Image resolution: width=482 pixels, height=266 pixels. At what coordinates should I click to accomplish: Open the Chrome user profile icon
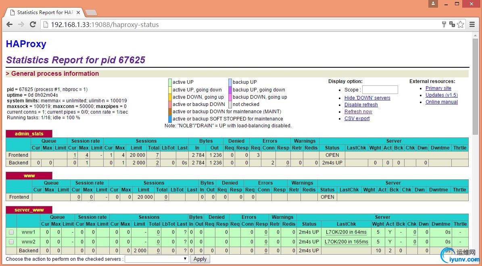tap(433, 4)
